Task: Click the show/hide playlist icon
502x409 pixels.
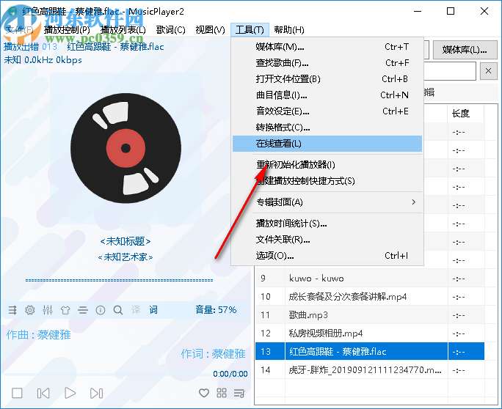Action: coord(239,393)
